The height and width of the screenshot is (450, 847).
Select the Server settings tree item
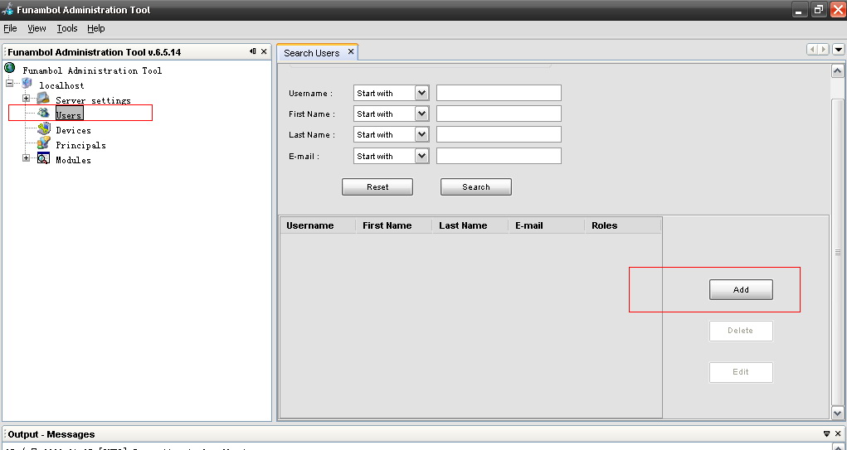[93, 100]
